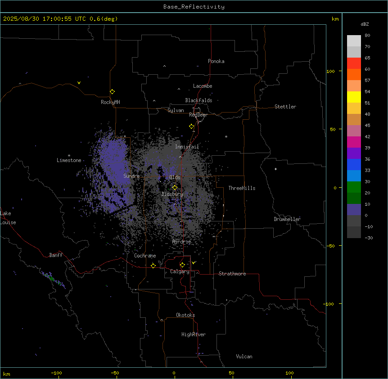The image size is (388, 379).
Task: Click the yellow diamond marker above RockyMH
Action: (x=112, y=92)
